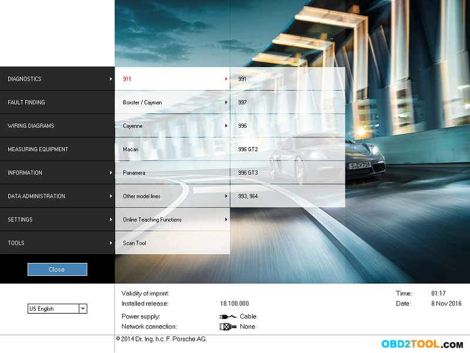Choose the 996 GT2 model
This screenshot has height=353, width=470.
[288, 149]
